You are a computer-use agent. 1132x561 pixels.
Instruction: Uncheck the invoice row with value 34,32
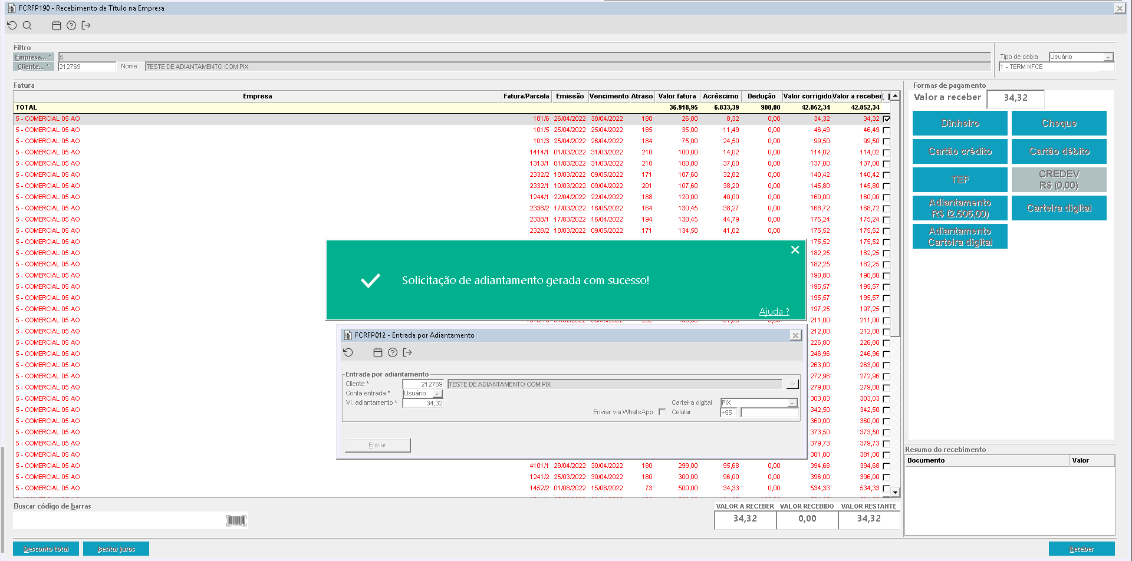point(887,119)
